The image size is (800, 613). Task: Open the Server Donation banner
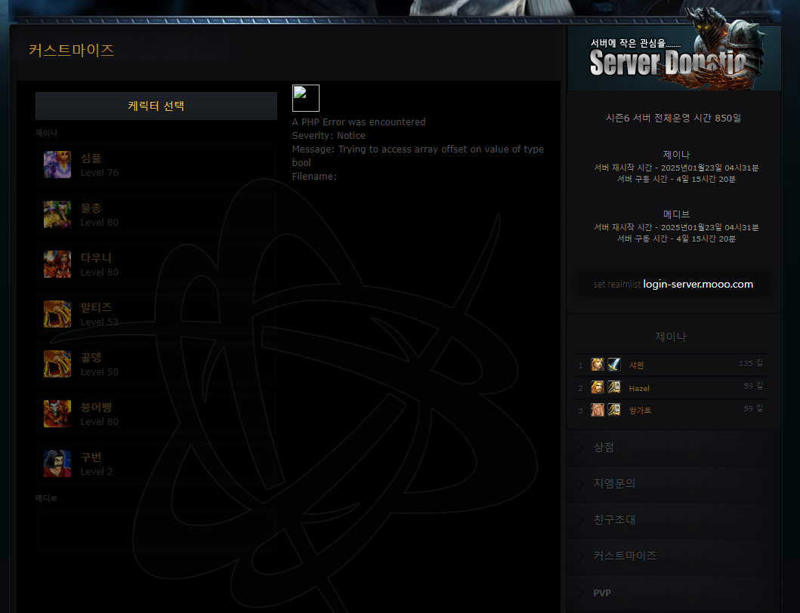click(x=674, y=57)
